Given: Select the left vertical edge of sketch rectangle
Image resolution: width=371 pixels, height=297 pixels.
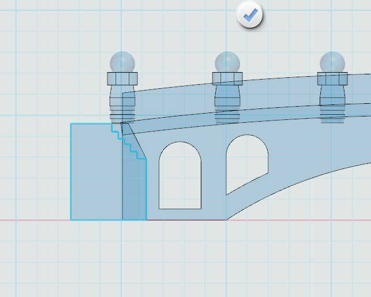Looking at the screenshot, I should tap(70, 172).
